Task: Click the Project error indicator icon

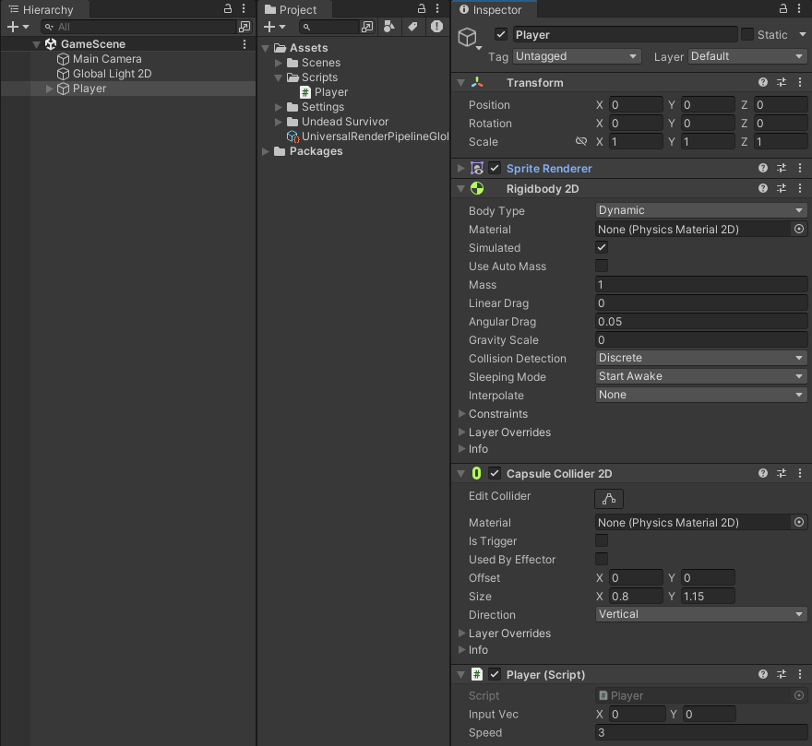Action: coord(436,27)
